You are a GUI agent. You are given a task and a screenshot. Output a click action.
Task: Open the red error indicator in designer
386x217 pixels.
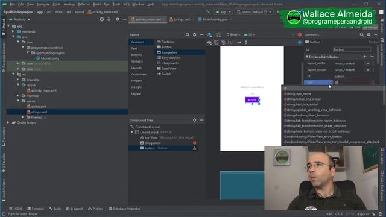tap(300, 35)
